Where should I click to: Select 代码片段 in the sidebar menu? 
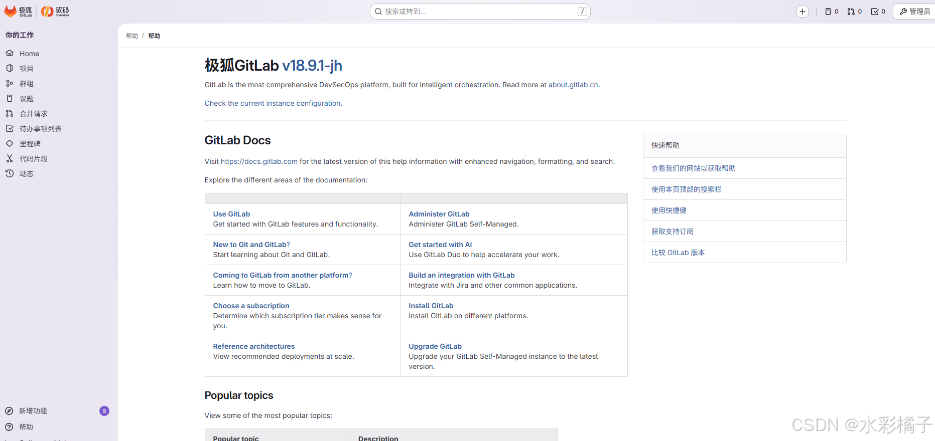(x=34, y=159)
